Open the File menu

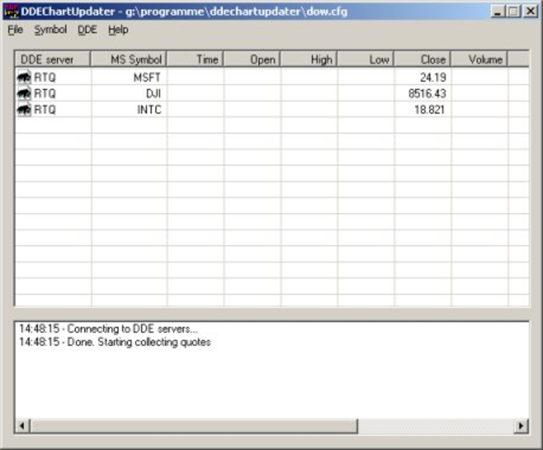point(16,29)
